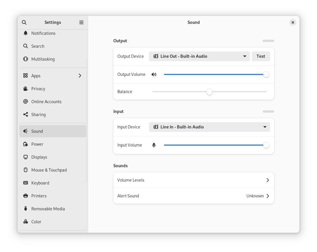Expand the Apps section via its chevron

(80, 76)
